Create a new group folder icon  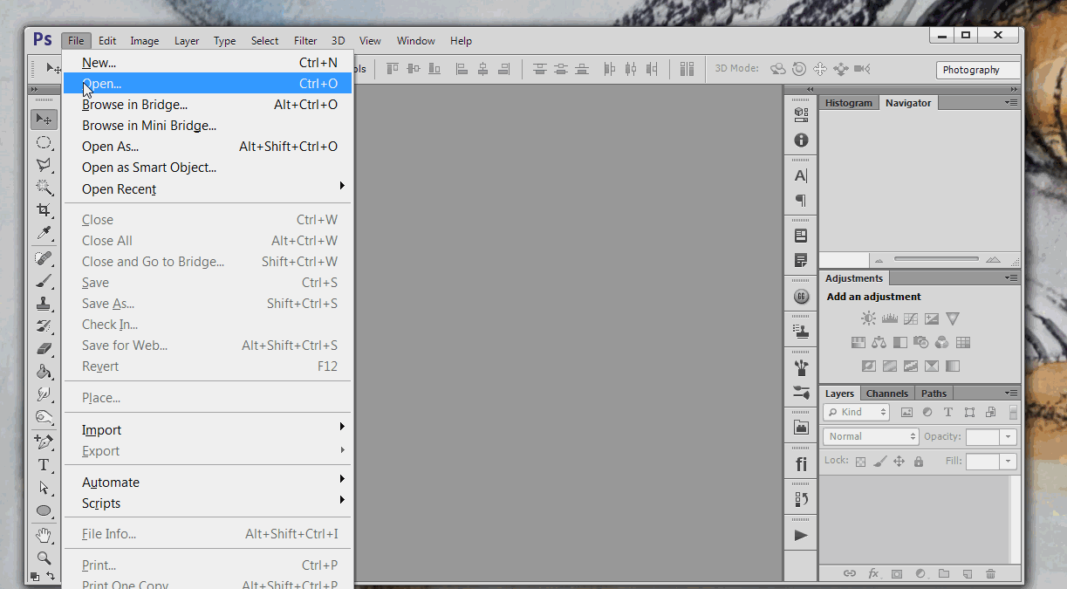click(944, 573)
